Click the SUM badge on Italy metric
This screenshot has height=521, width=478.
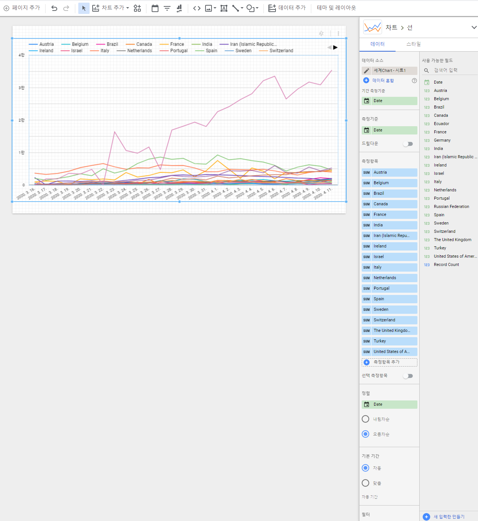coord(367,267)
